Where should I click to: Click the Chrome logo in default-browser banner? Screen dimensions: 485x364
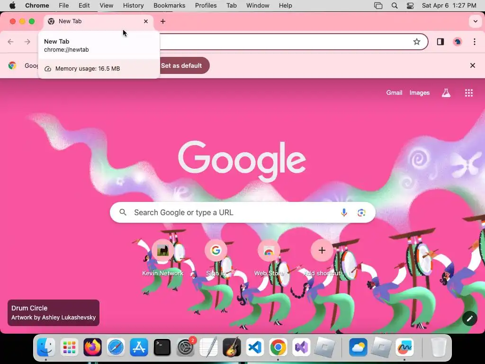[x=12, y=65]
